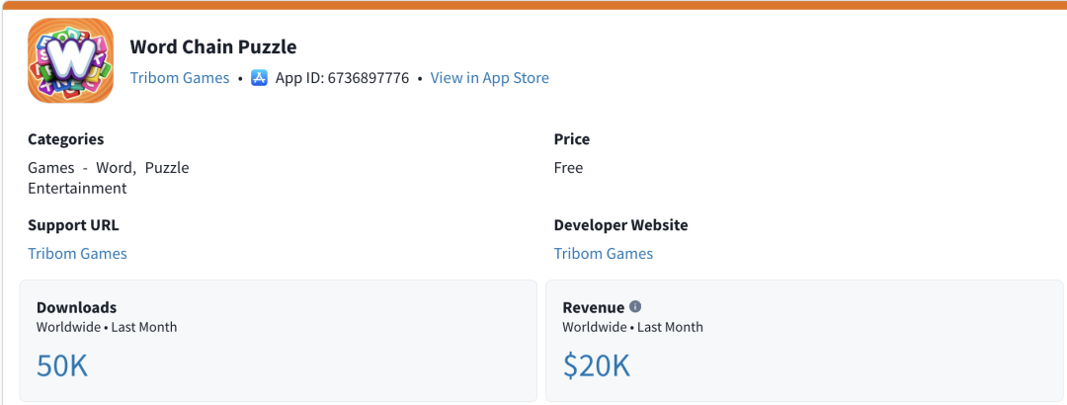Click the Price heading
The height and width of the screenshot is (405, 1067).
coord(572,139)
